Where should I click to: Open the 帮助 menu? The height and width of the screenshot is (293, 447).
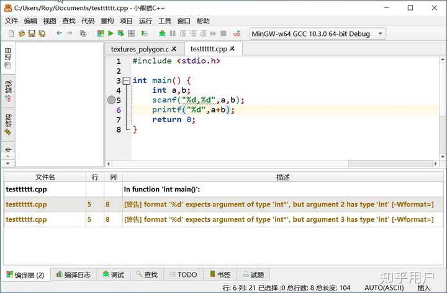(203, 21)
